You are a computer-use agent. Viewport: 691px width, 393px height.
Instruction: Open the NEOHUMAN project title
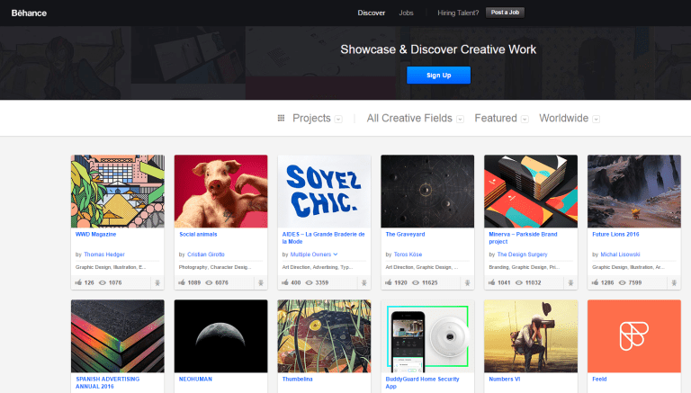[195, 379]
